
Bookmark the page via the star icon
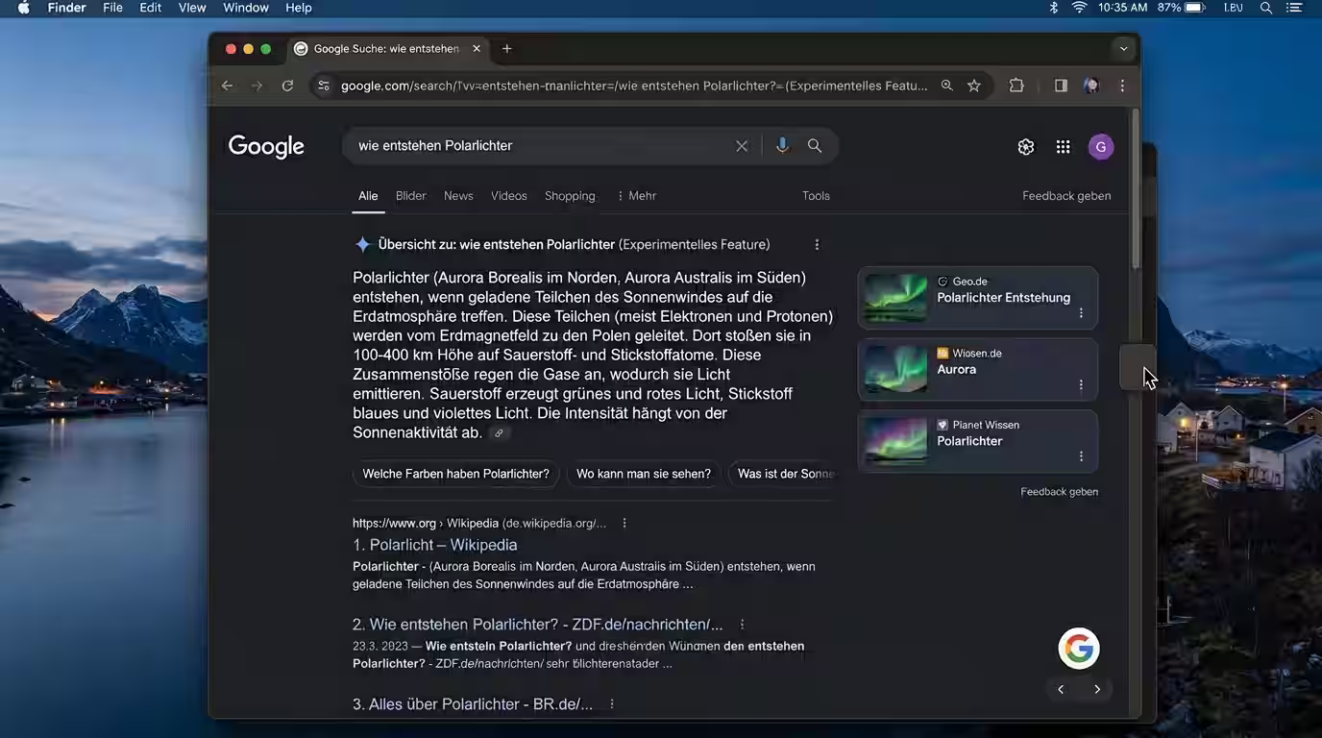tap(973, 86)
